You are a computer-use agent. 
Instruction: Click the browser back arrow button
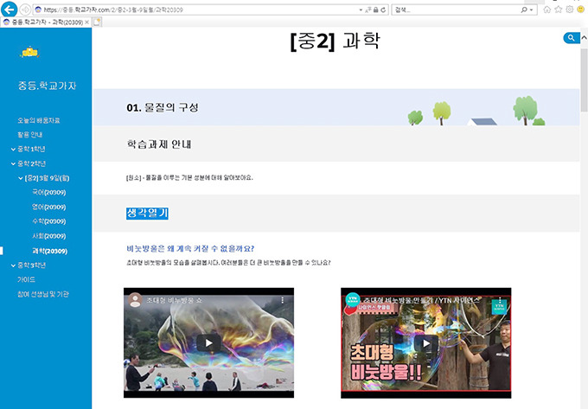point(9,10)
